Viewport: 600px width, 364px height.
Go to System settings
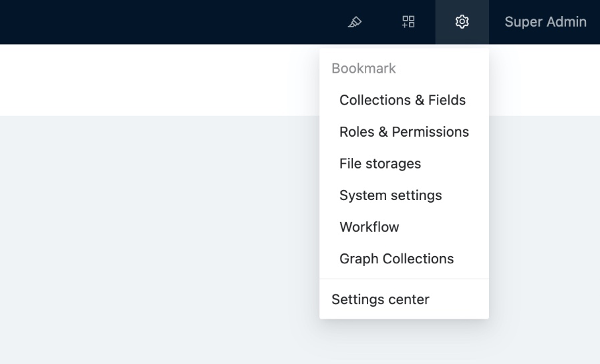(x=390, y=195)
